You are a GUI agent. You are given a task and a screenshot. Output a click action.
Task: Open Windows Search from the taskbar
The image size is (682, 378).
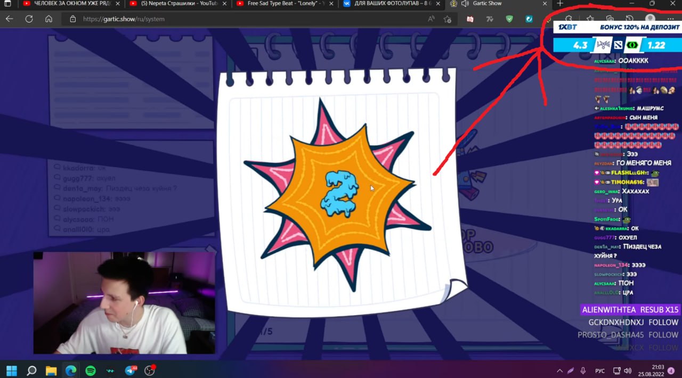[x=31, y=370]
